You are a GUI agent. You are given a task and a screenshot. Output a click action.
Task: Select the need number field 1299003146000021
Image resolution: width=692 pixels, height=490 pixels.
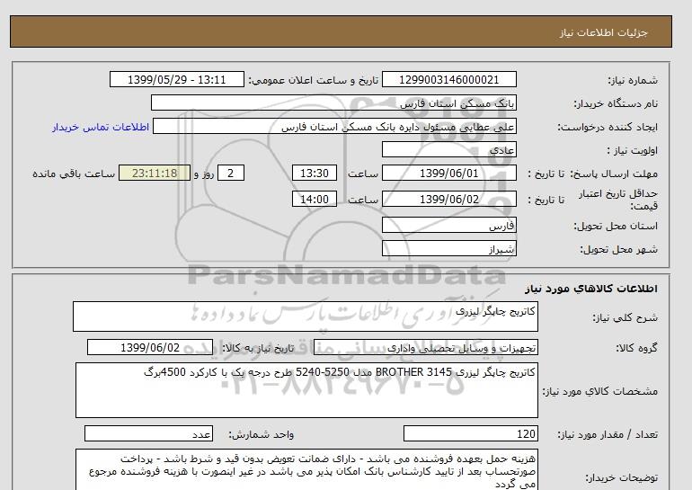pos(448,79)
